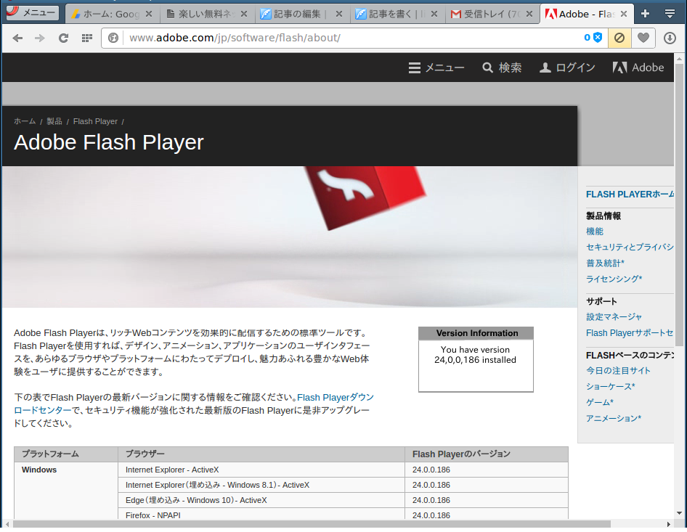Click the horizontal scrollbar thumb
This screenshot has width=687, height=532.
pyautogui.click(x=312, y=524)
